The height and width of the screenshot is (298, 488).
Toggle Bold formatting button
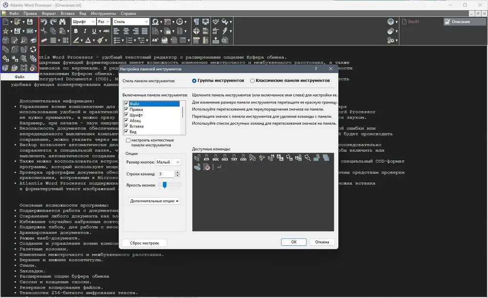pyautogui.click(x=76, y=31)
